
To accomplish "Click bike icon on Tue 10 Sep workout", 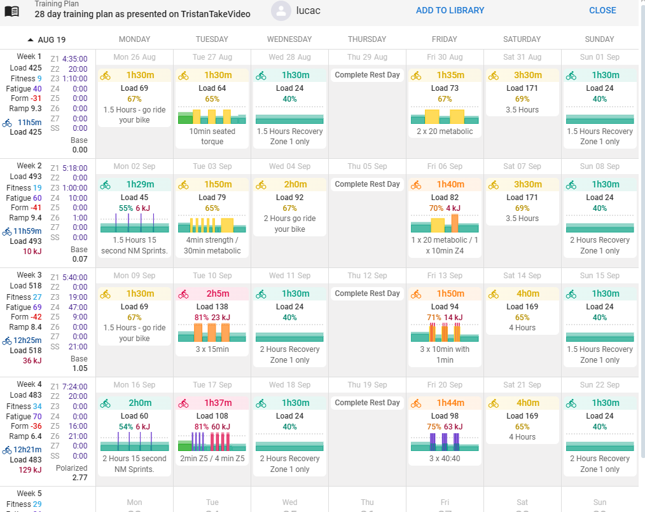I will pos(183,294).
